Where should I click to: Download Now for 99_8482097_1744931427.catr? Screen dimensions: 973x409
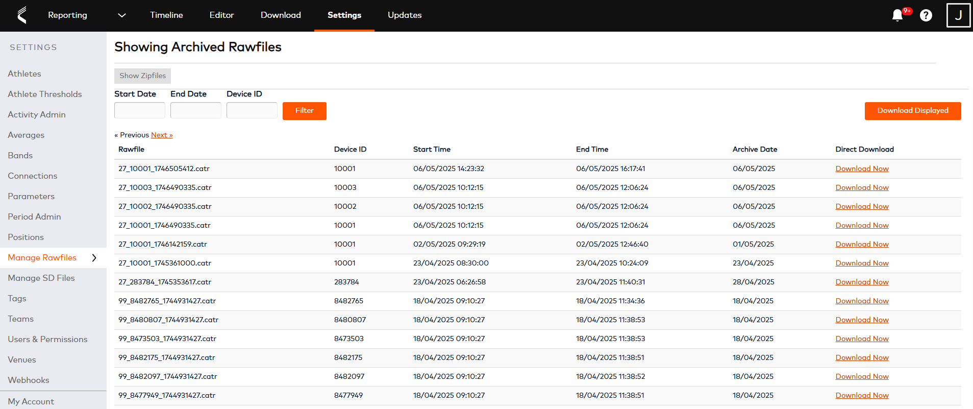tap(862, 377)
